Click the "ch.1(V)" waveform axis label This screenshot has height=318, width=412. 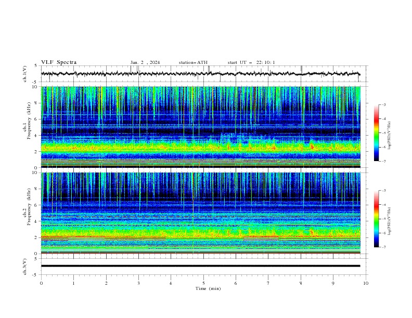(25, 74)
